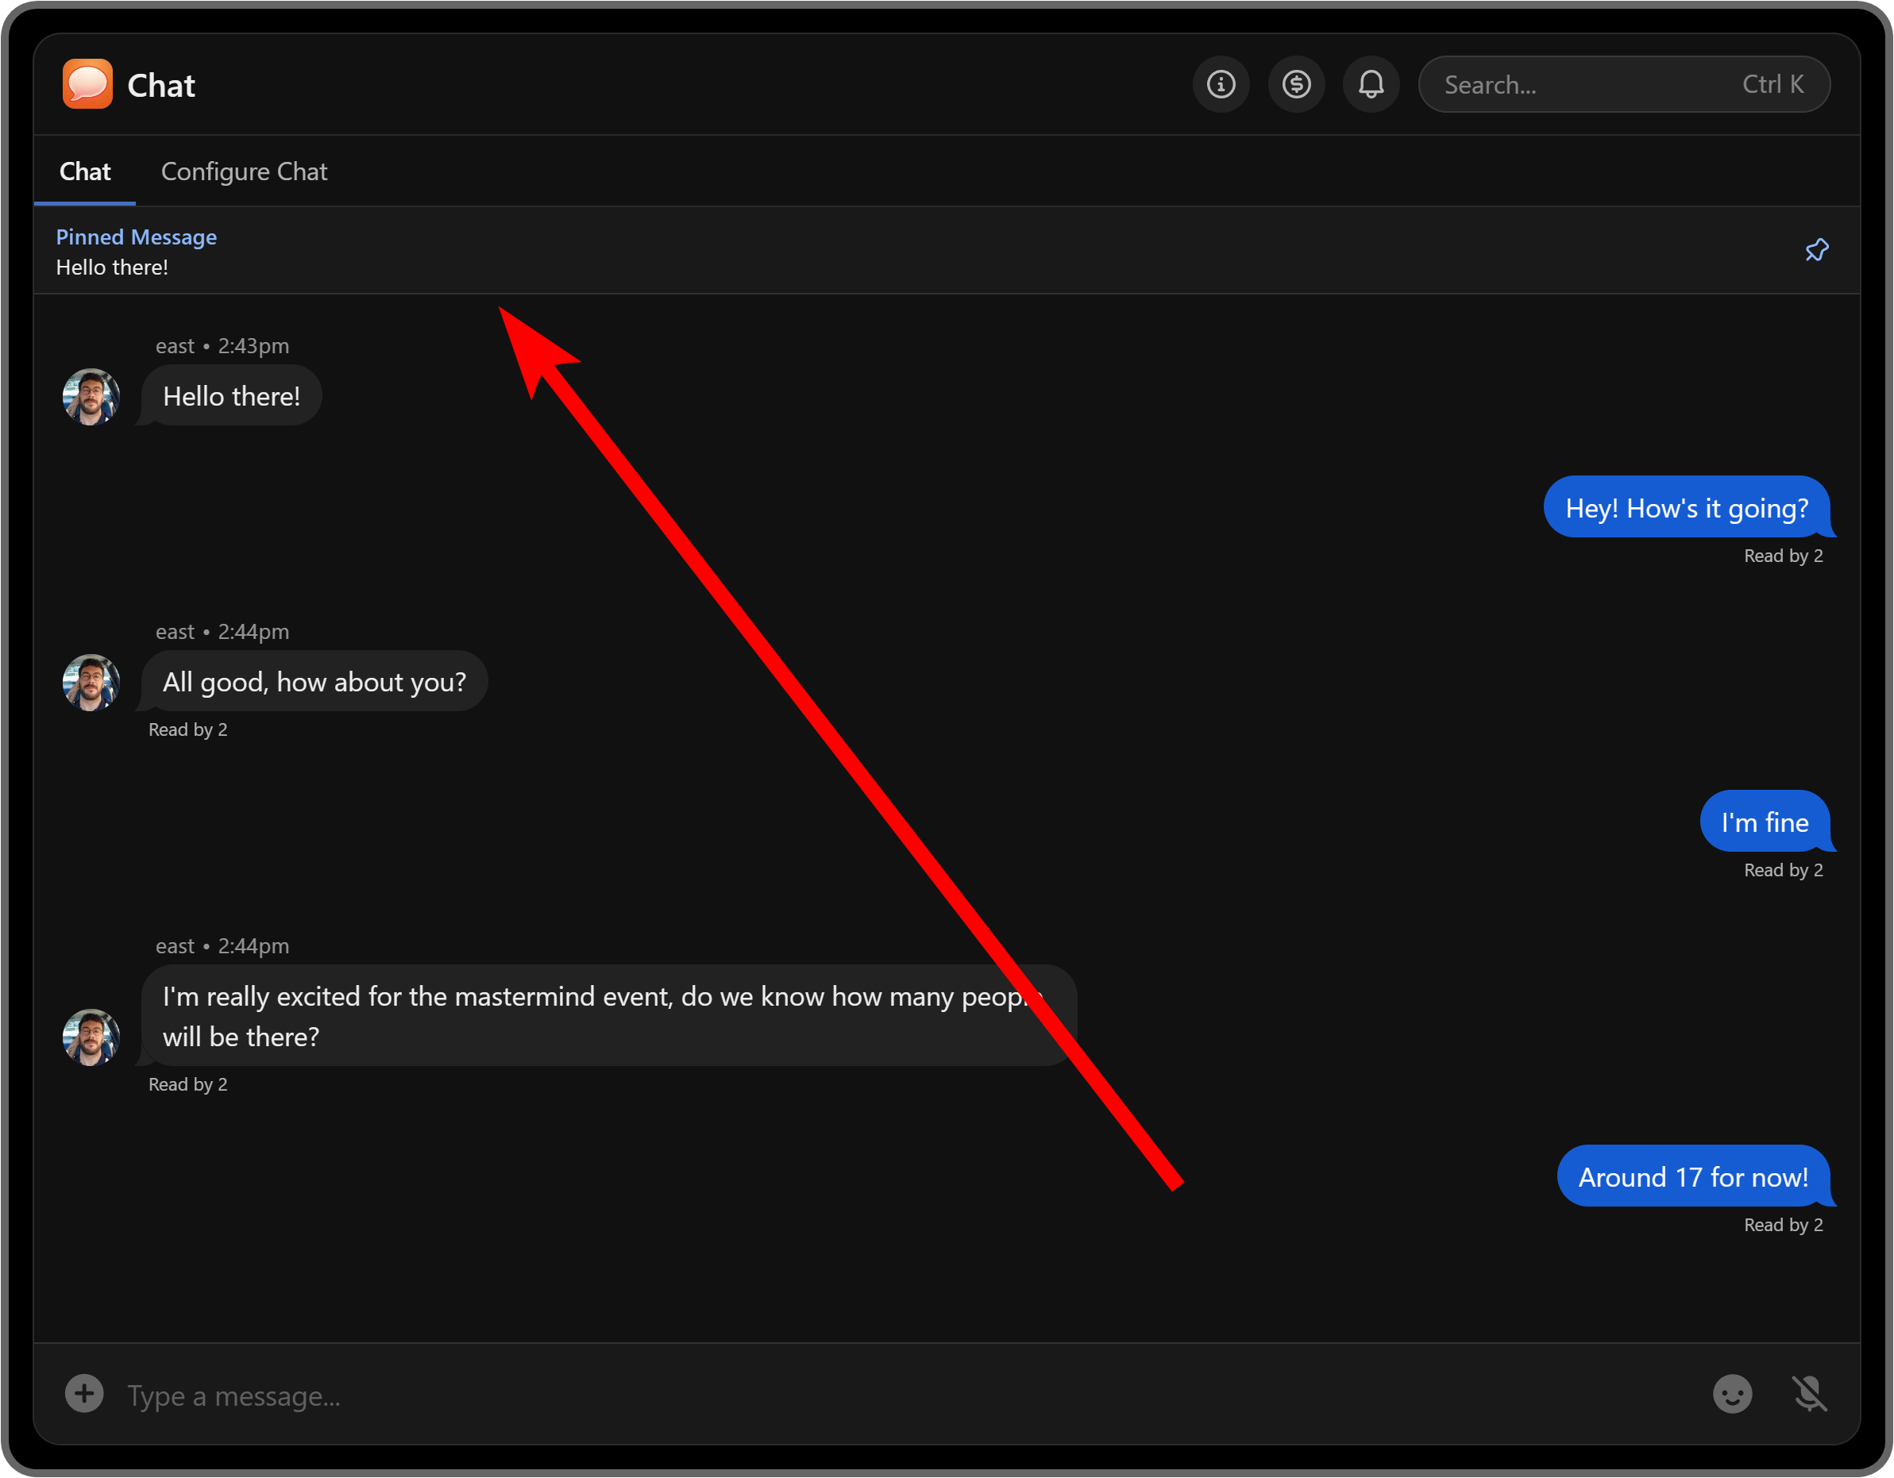Click the orange Chat app logo

87,84
